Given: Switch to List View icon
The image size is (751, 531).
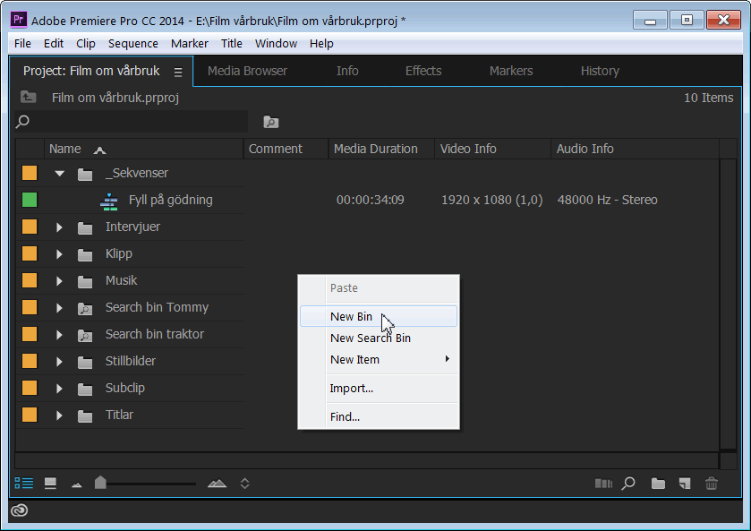Looking at the screenshot, I should click(x=24, y=484).
